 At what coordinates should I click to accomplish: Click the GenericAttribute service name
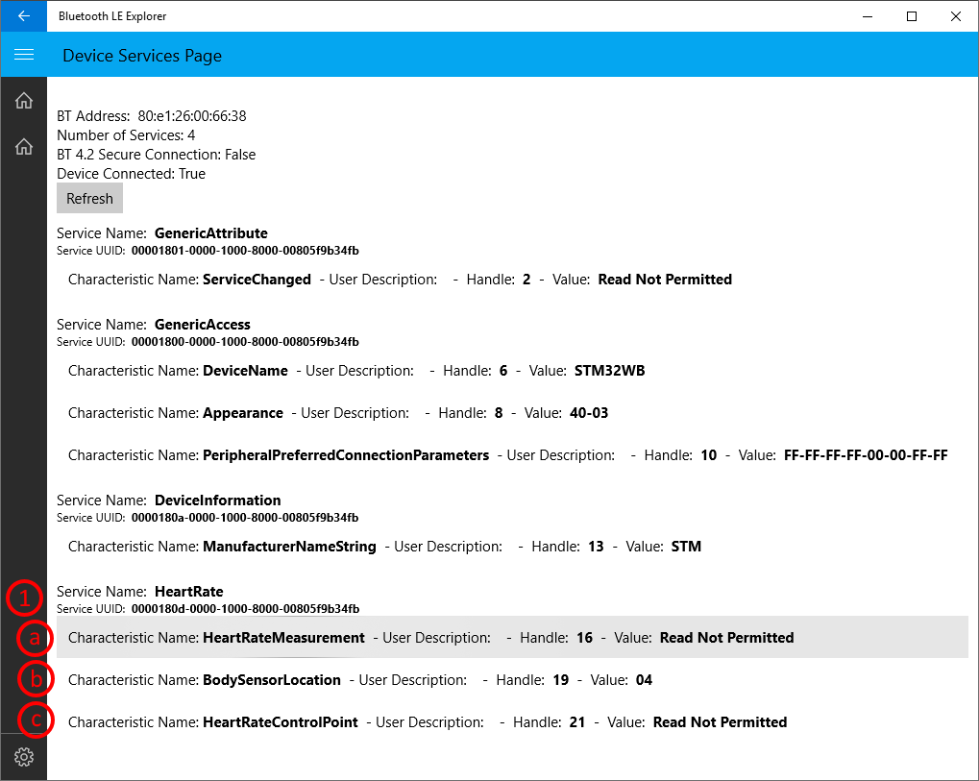[211, 233]
